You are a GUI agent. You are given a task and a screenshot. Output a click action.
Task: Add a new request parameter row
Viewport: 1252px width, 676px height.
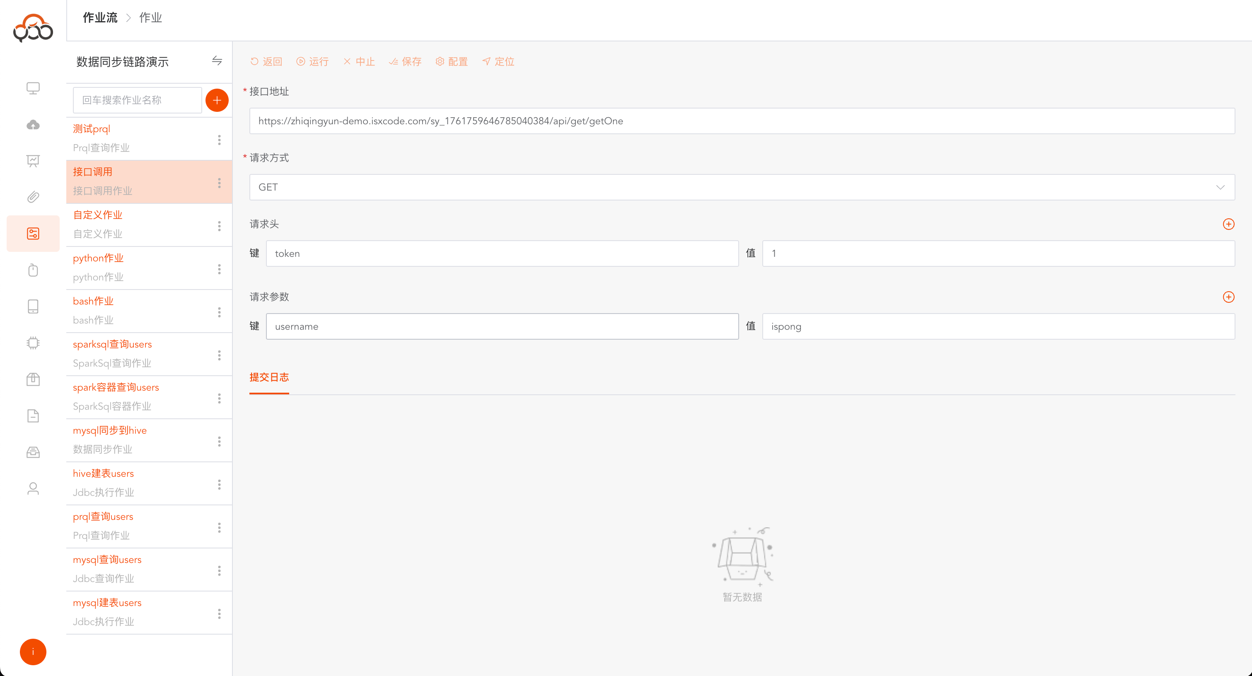[x=1228, y=297]
